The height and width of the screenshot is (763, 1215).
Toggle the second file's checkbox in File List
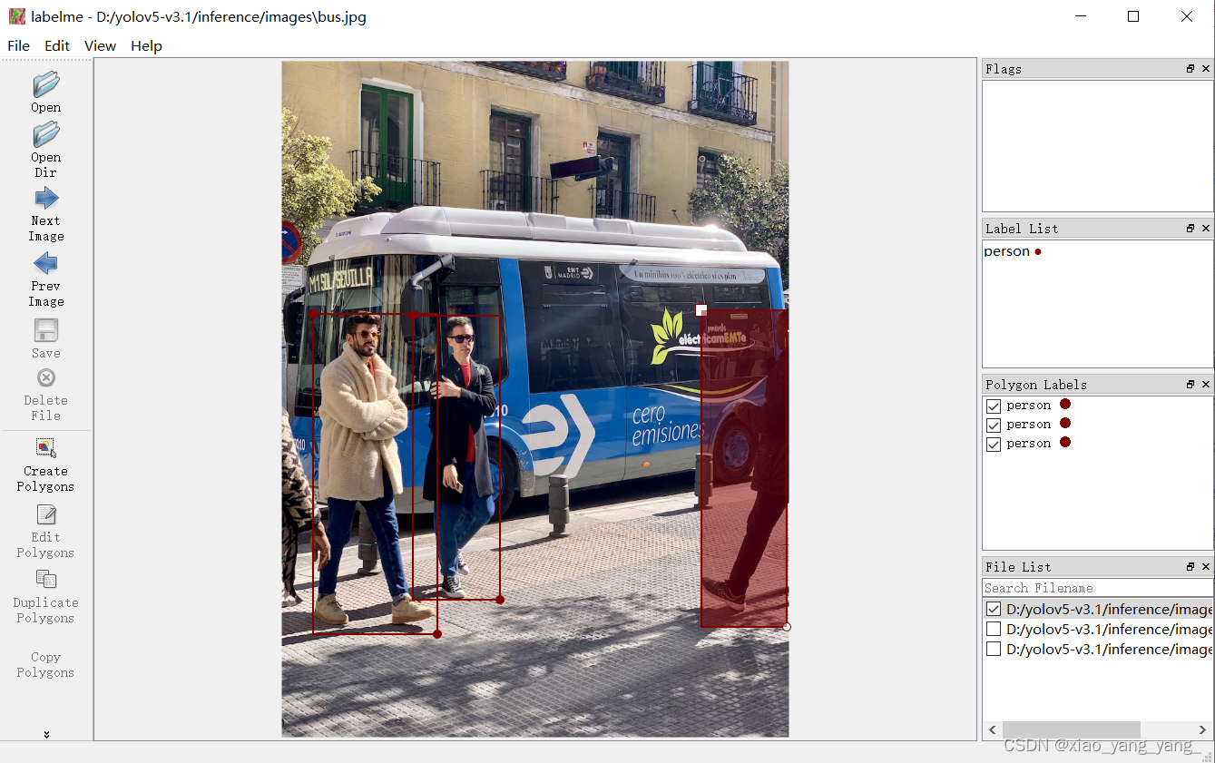(x=994, y=630)
